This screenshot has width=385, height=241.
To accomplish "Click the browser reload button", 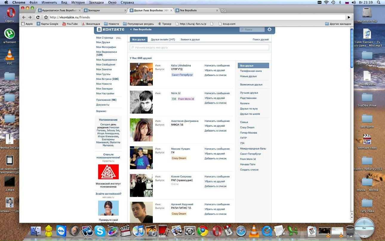I will [38, 17].
